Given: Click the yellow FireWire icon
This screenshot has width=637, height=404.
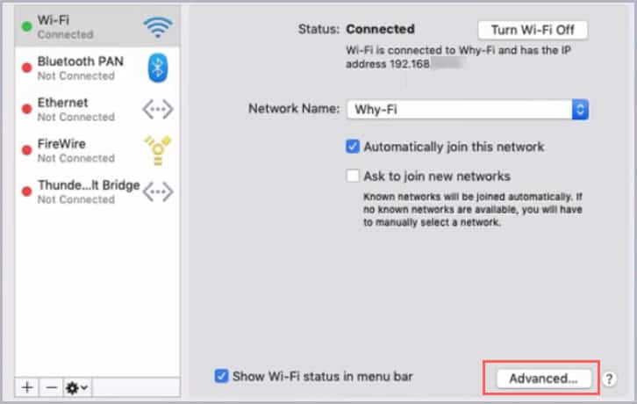Looking at the screenshot, I should [x=158, y=150].
